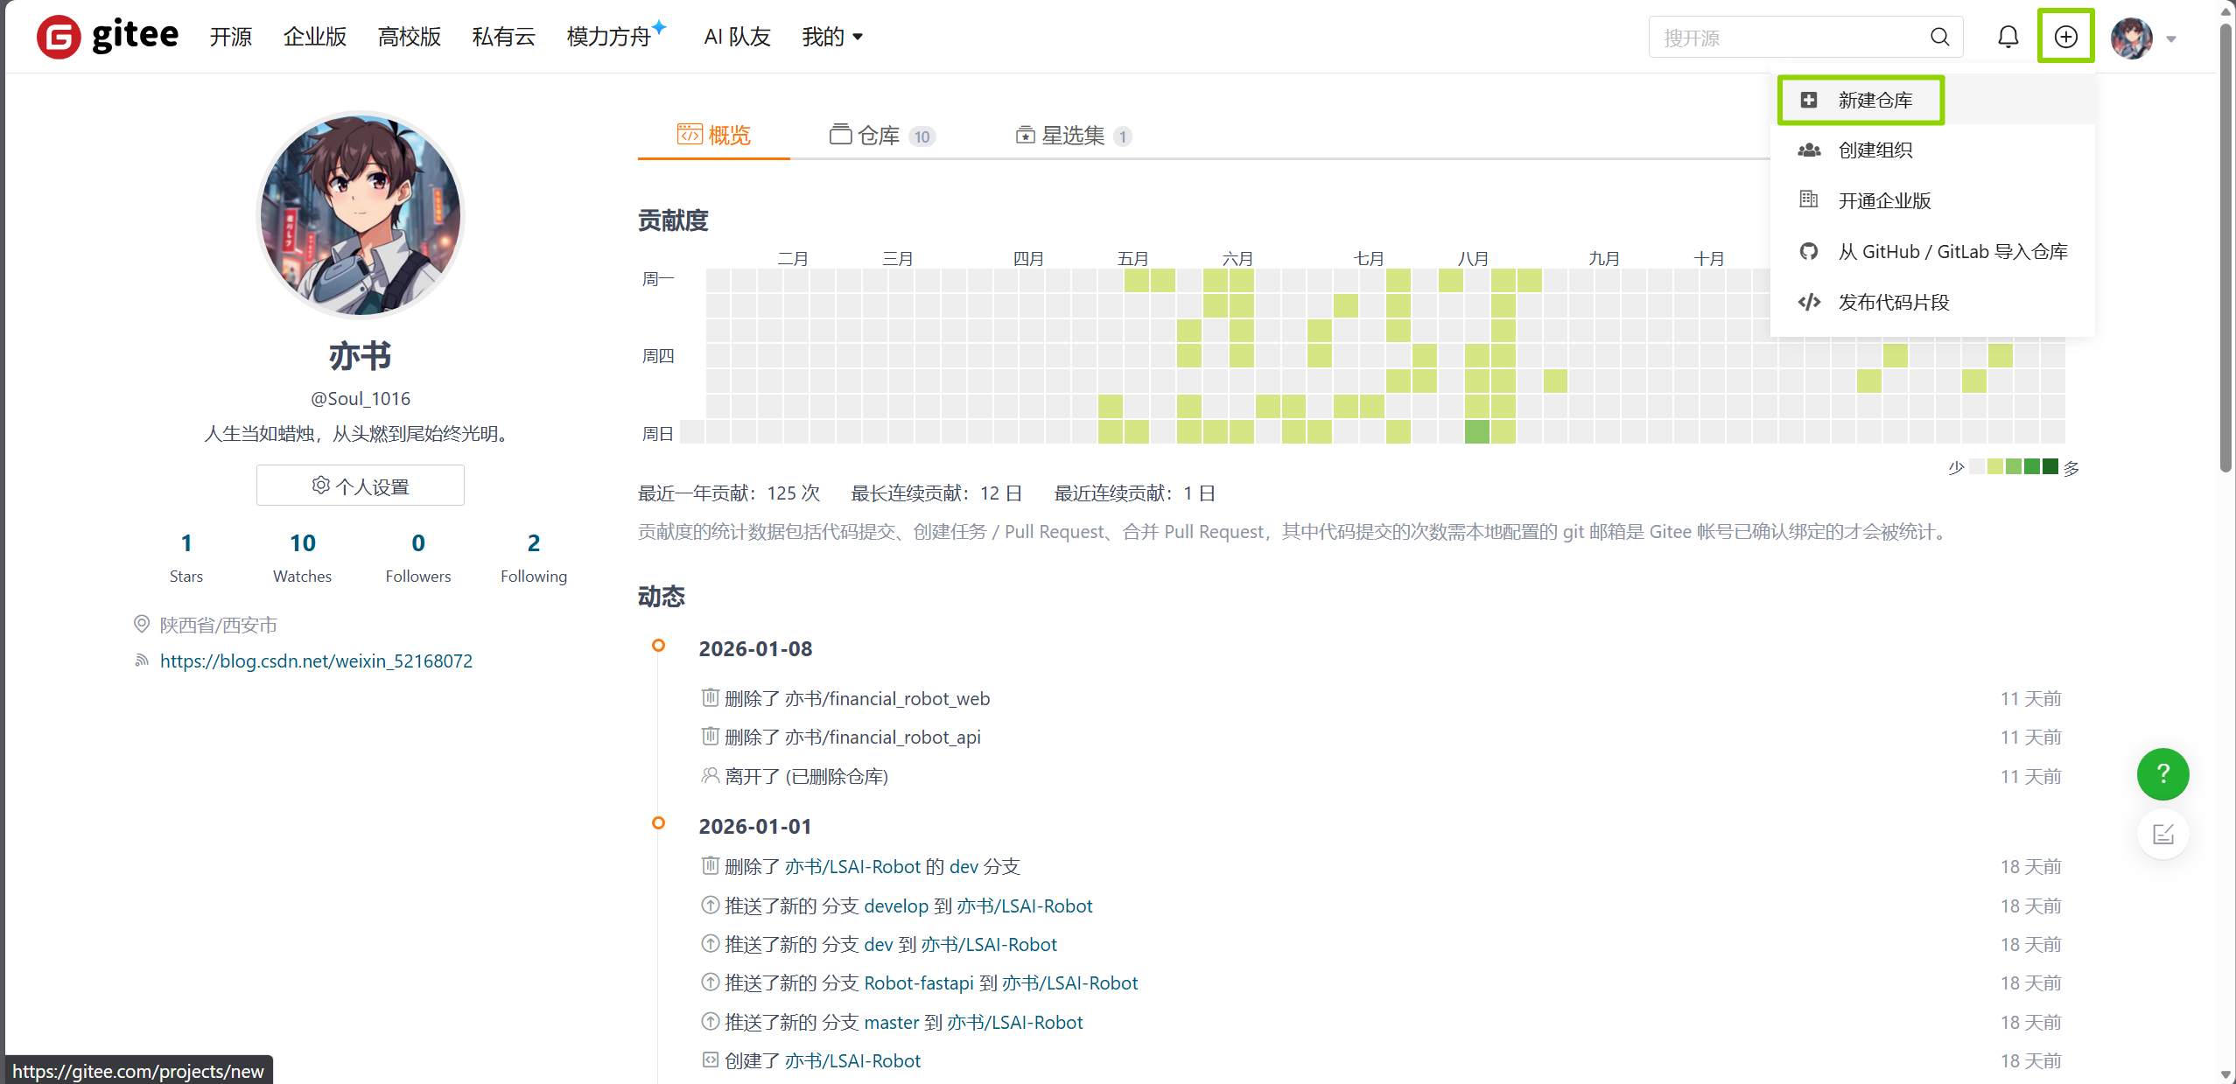
Task: Open the notifications bell icon
Action: [x=2008, y=36]
